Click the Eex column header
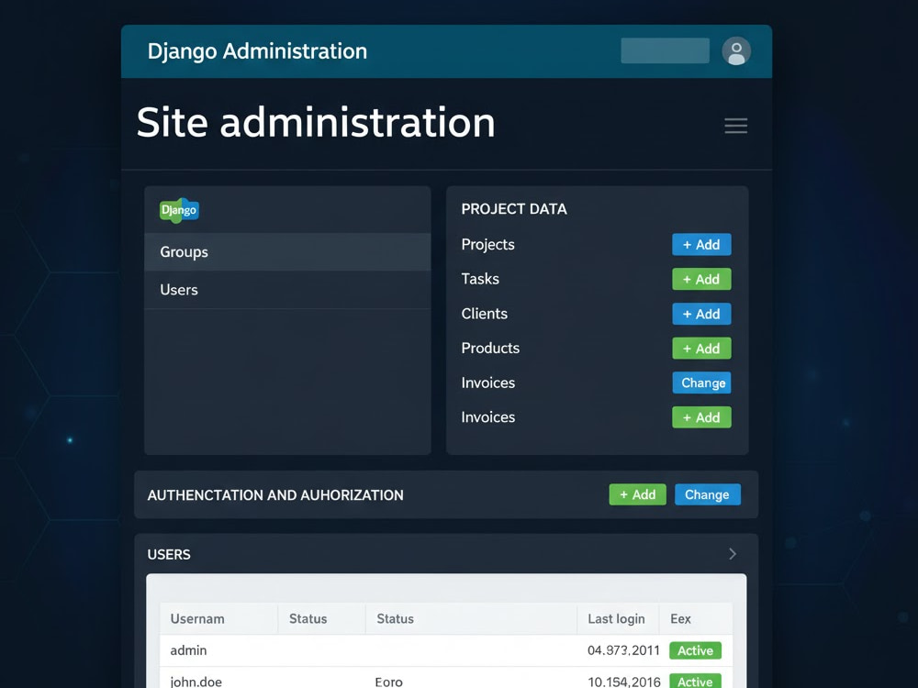918x688 pixels. (x=680, y=618)
